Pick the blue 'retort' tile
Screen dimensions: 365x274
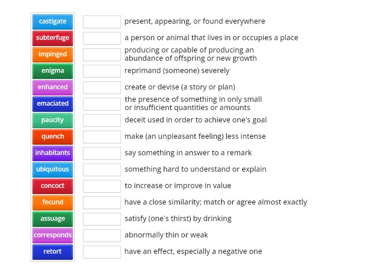(x=52, y=252)
